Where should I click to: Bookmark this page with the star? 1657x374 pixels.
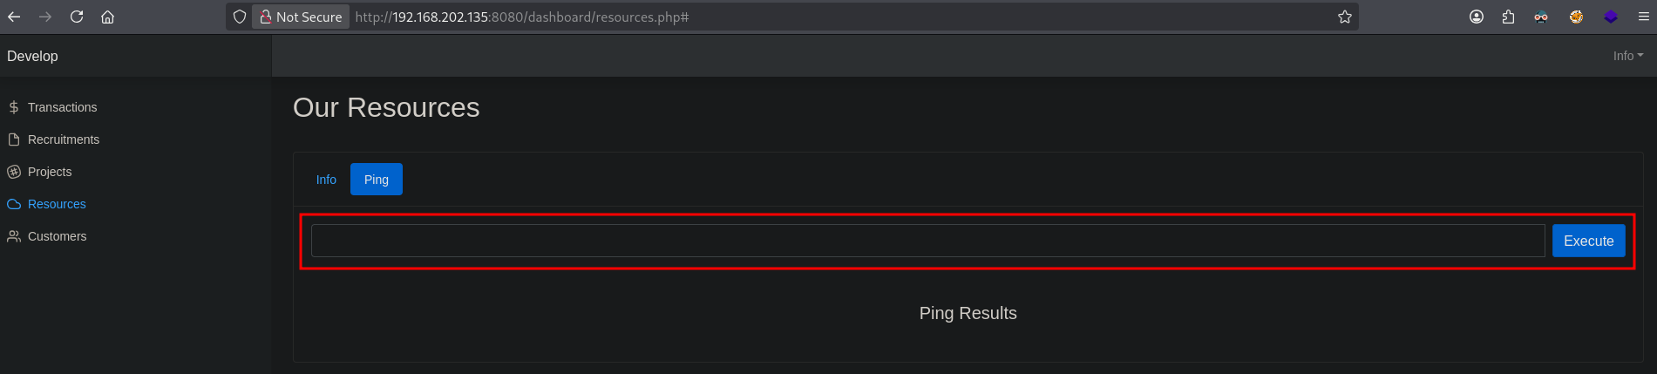(x=1345, y=17)
